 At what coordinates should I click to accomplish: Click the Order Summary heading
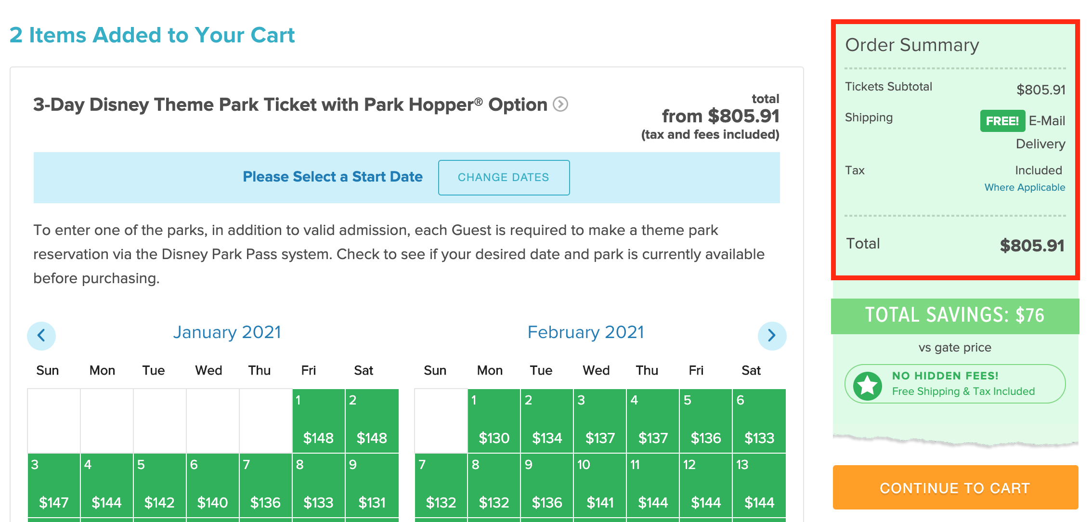[x=912, y=45]
